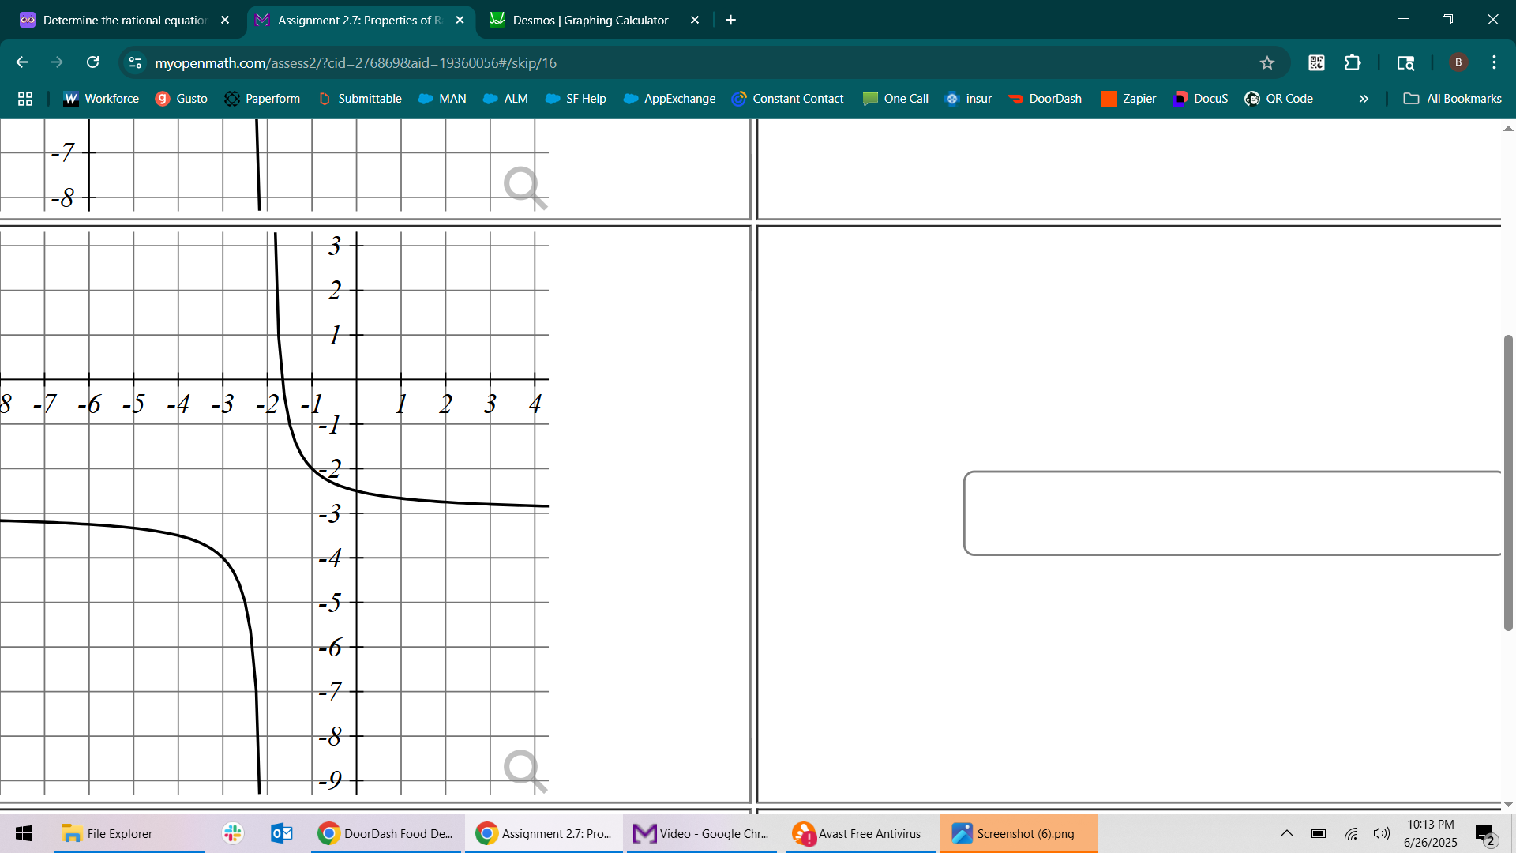1516x853 pixels.
Task: Show hidden system tray icons
Action: pos(1287,833)
